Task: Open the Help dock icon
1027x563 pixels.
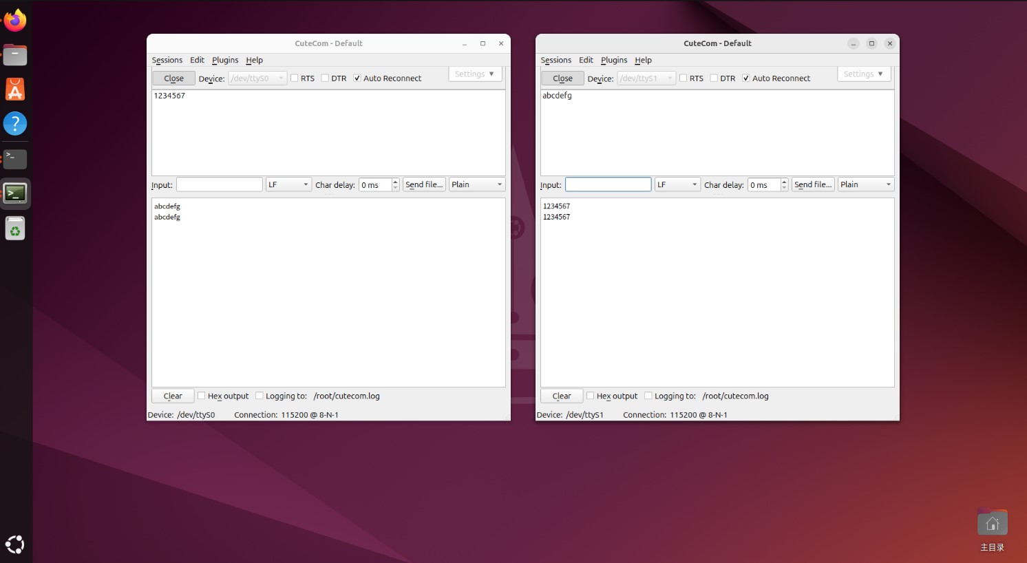Action: coord(15,124)
